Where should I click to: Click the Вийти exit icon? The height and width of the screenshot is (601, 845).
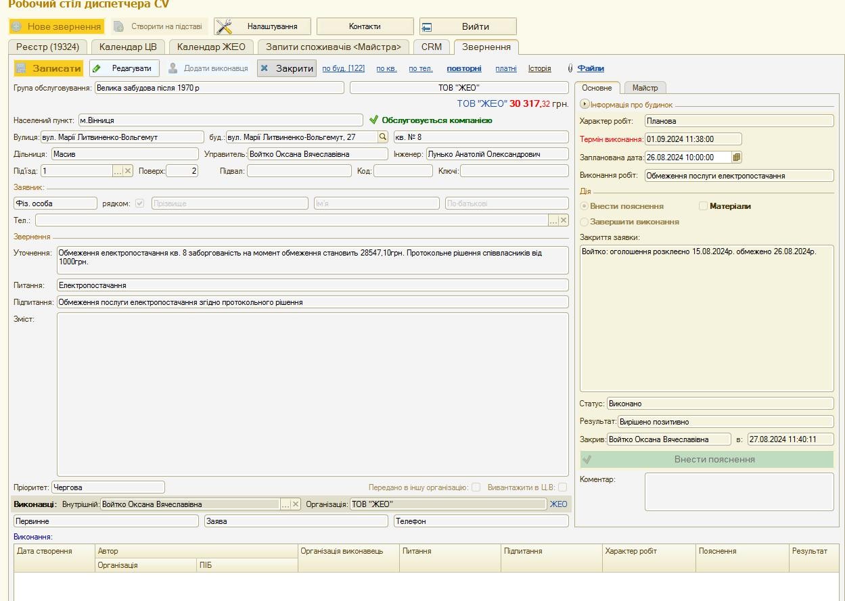[x=427, y=27]
